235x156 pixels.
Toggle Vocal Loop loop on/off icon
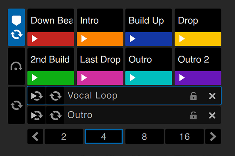[x=55, y=96]
